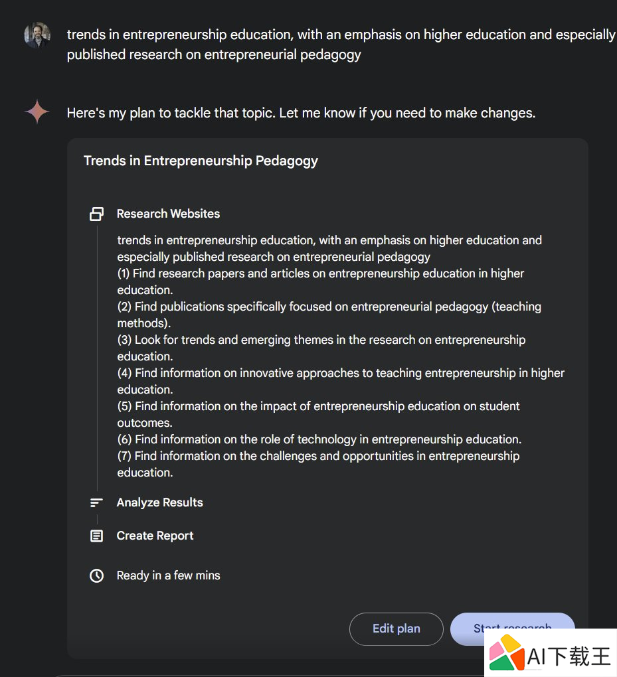Click plan step 4 on innovative teaching approaches
This screenshot has width=617, height=677.
[x=341, y=381]
